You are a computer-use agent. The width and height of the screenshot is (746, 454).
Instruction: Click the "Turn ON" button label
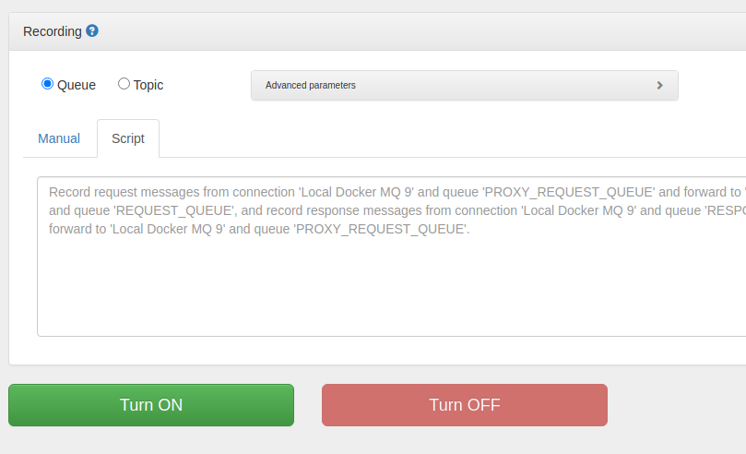coord(151,405)
